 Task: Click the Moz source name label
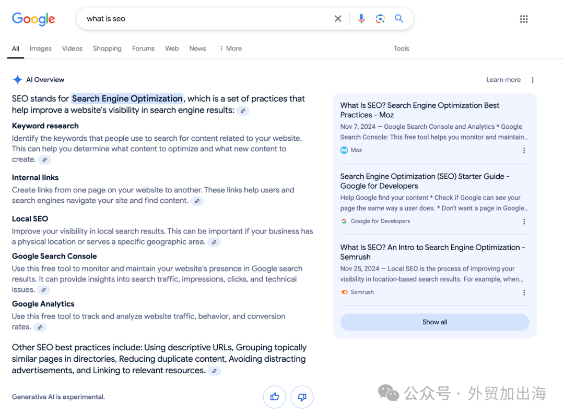(357, 150)
